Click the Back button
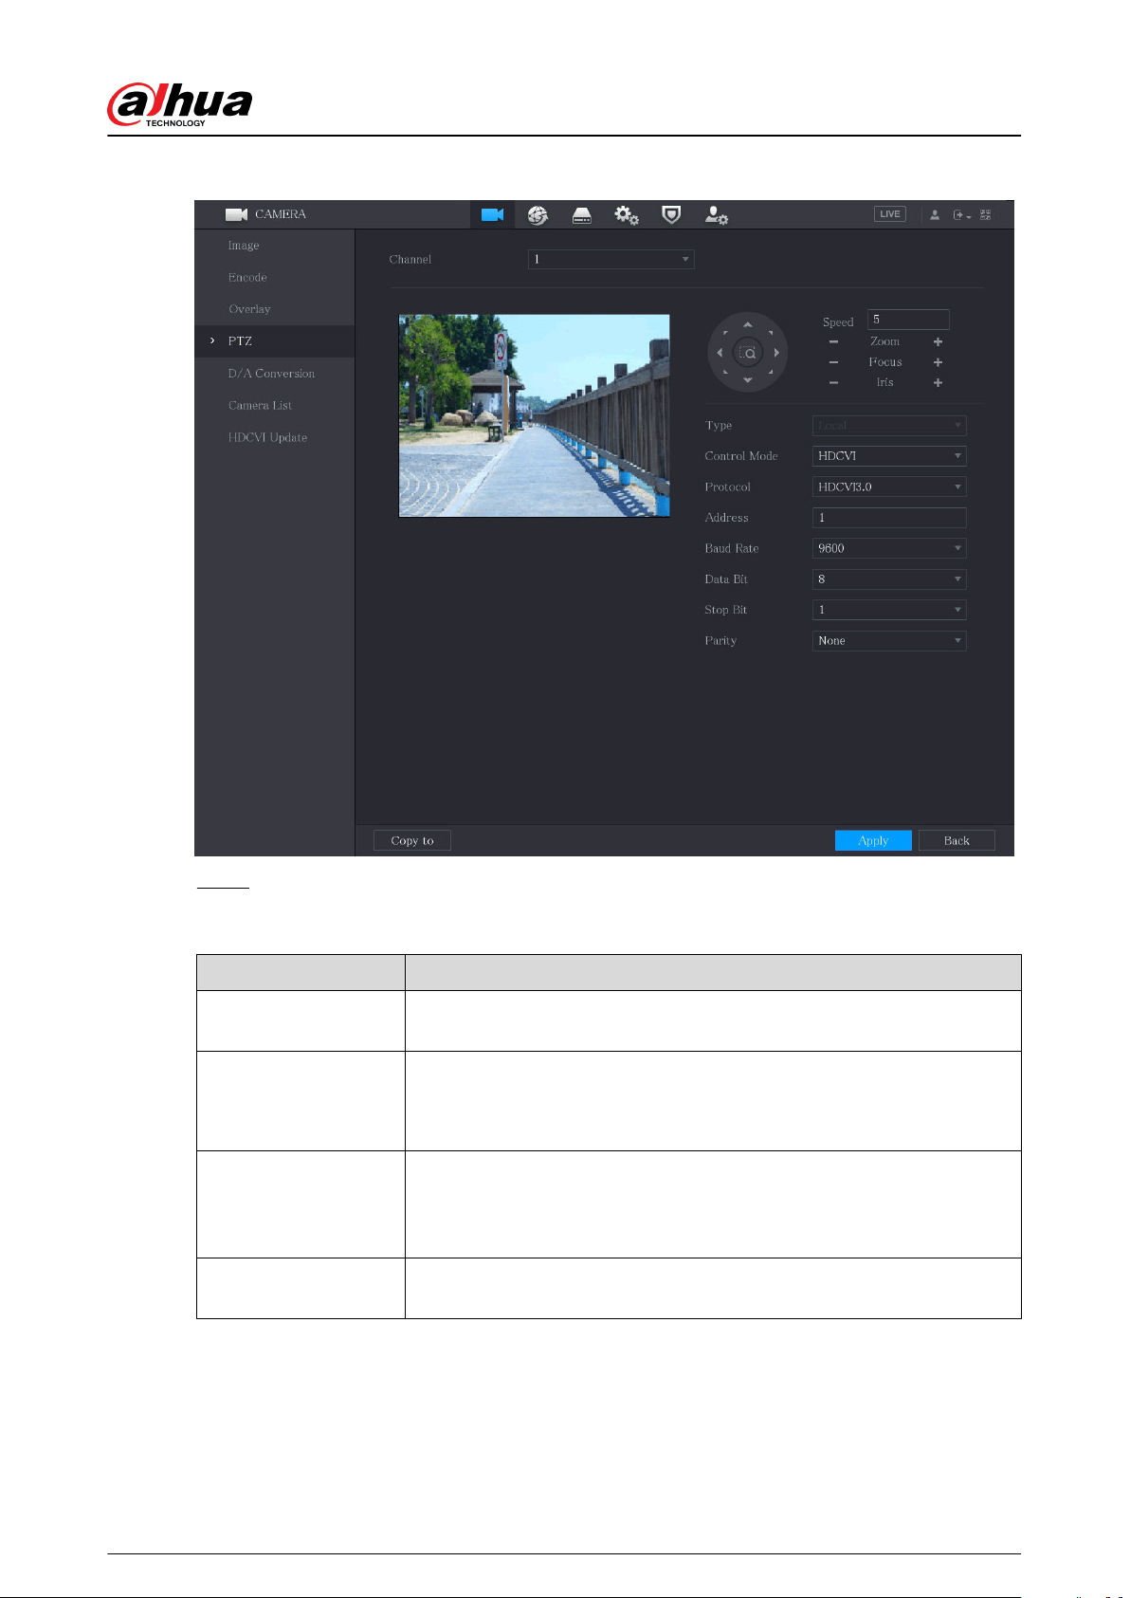 [x=957, y=840]
